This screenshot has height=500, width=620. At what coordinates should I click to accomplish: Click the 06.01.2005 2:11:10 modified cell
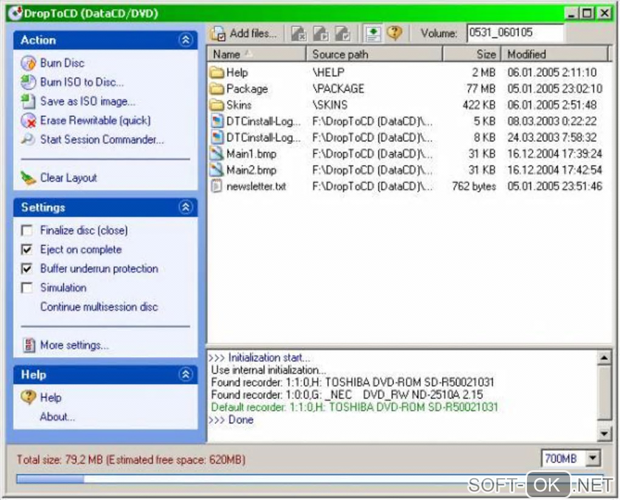[x=552, y=72]
